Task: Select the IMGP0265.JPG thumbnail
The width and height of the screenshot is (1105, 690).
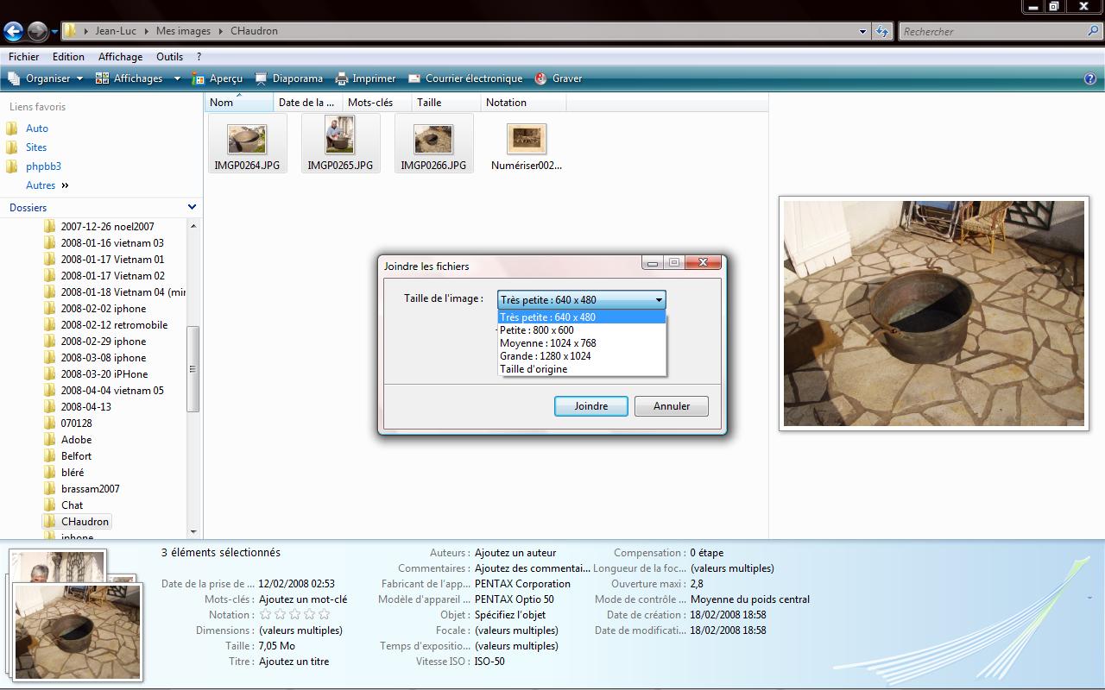Action: (x=340, y=144)
